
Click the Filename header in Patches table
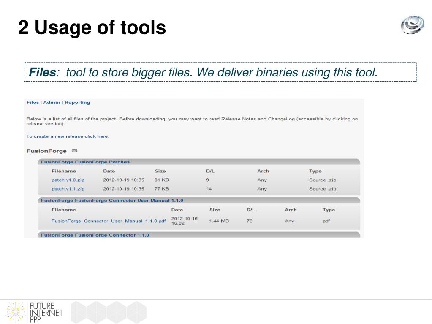(x=64, y=171)
